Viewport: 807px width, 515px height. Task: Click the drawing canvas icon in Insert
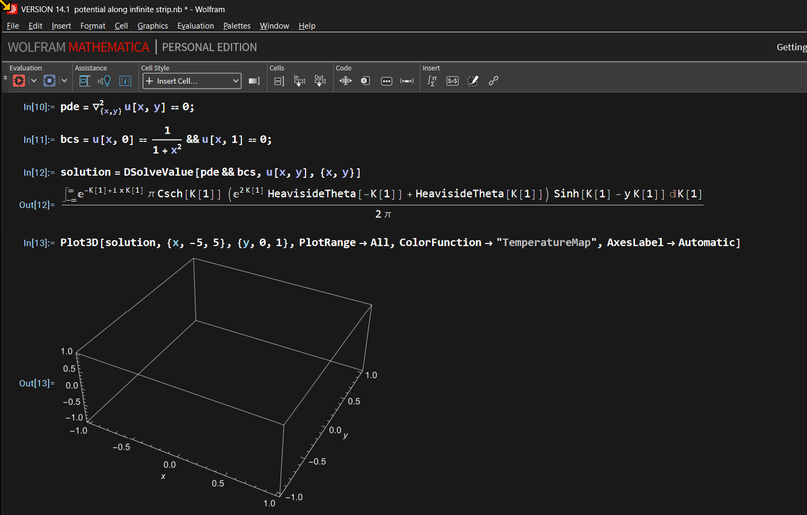(x=473, y=81)
